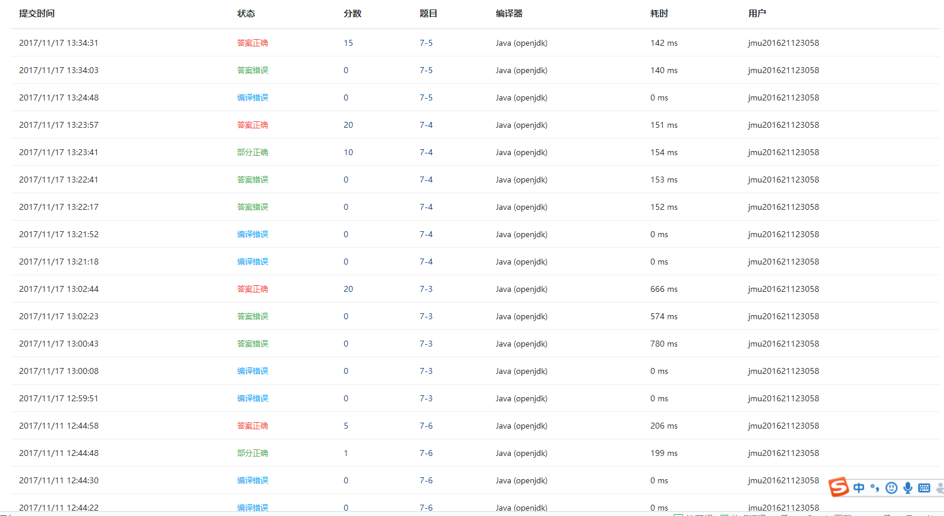Click the 提交时间 column header
944x516 pixels.
point(37,13)
